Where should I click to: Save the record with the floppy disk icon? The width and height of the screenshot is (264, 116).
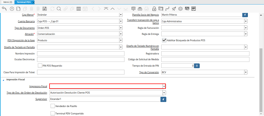point(44,9)
